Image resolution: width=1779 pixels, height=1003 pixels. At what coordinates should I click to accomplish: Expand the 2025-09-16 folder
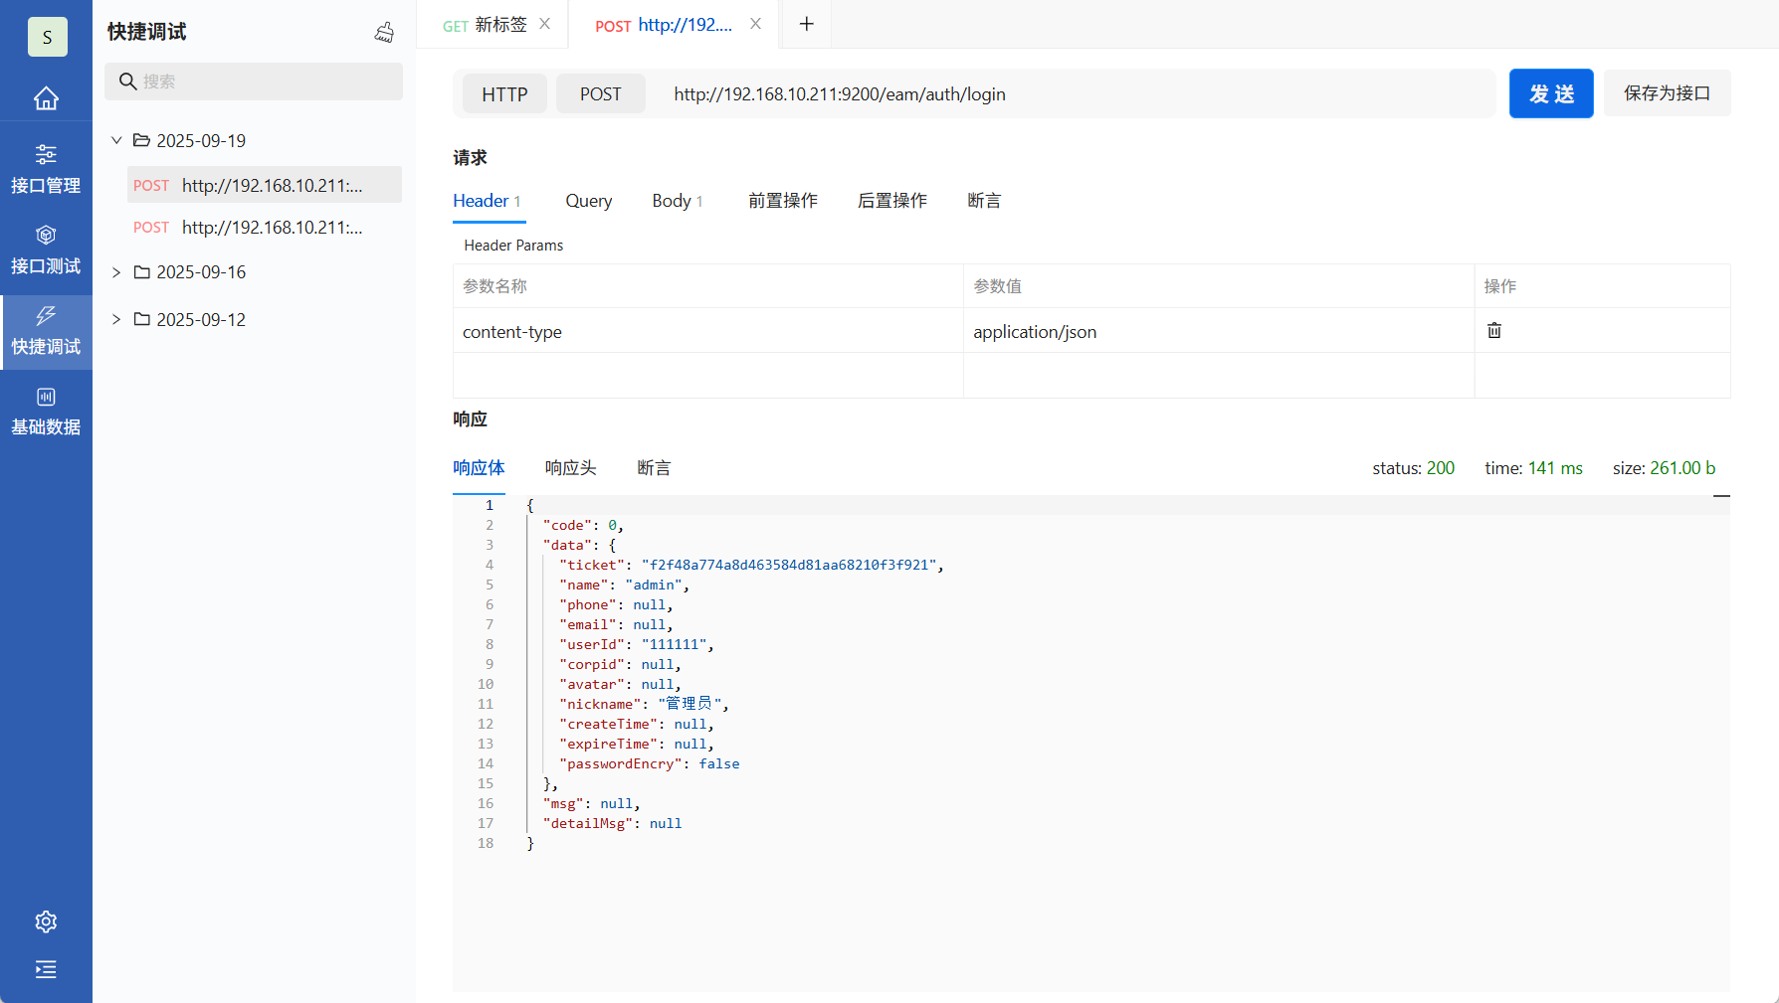point(116,271)
